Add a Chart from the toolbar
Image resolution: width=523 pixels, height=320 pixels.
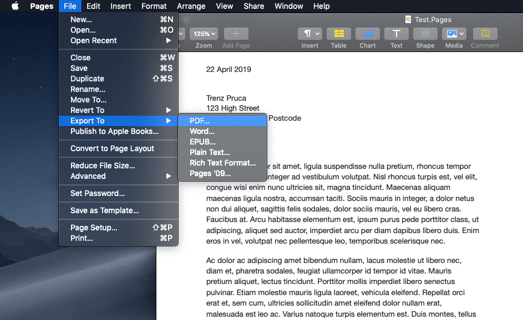(368, 34)
